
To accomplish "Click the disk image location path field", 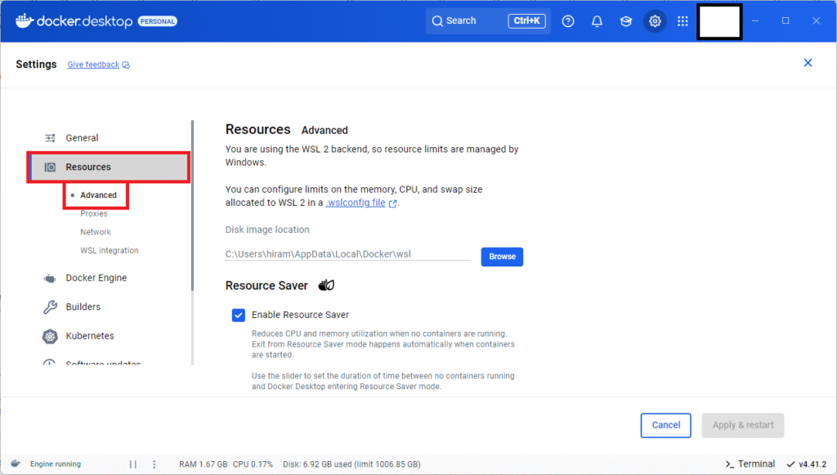I will (x=348, y=254).
